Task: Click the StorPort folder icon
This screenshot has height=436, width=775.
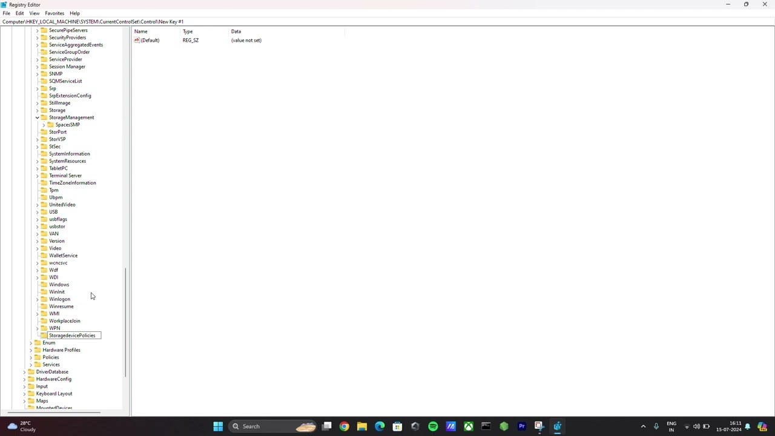Action: 44,132
